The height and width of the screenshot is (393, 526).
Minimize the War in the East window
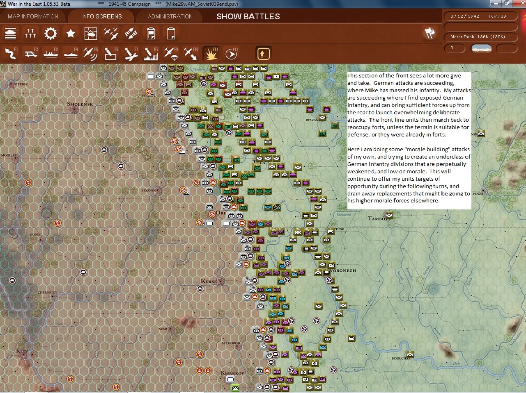tap(496, 4)
